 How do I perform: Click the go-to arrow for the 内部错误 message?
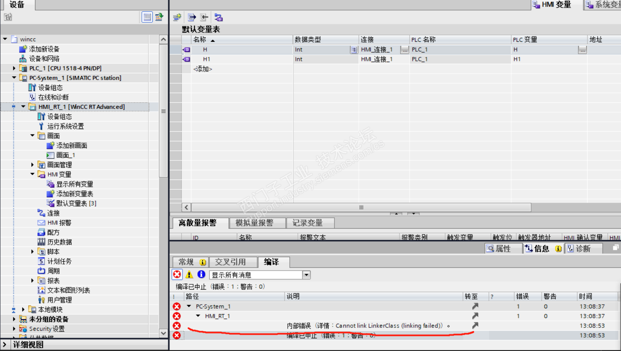pyautogui.click(x=475, y=325)
